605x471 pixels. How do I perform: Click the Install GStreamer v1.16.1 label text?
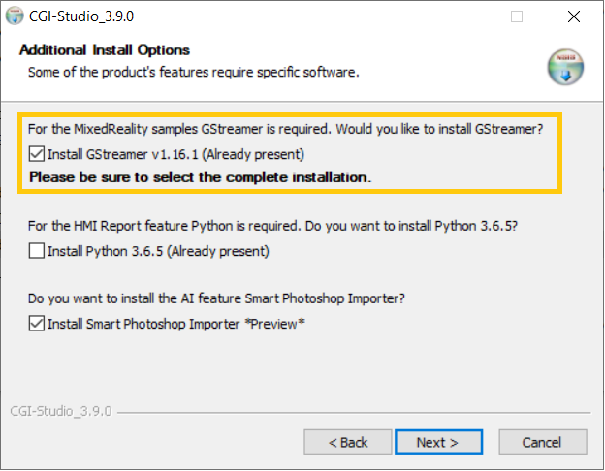[x=175, y=154]
